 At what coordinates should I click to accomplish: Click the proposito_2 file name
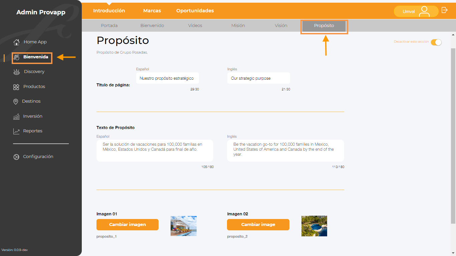click(237, 237)
